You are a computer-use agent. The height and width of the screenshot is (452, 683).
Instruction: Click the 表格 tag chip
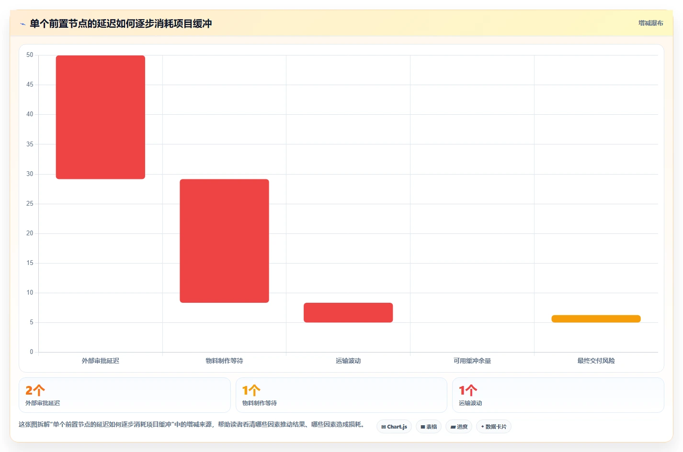pyautogui.click(x=429, y=427)
